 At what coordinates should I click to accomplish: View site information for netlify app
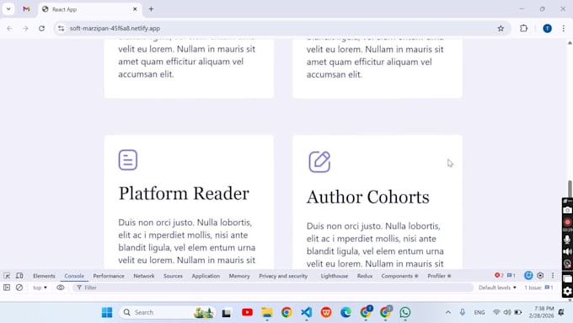point(61,28)
